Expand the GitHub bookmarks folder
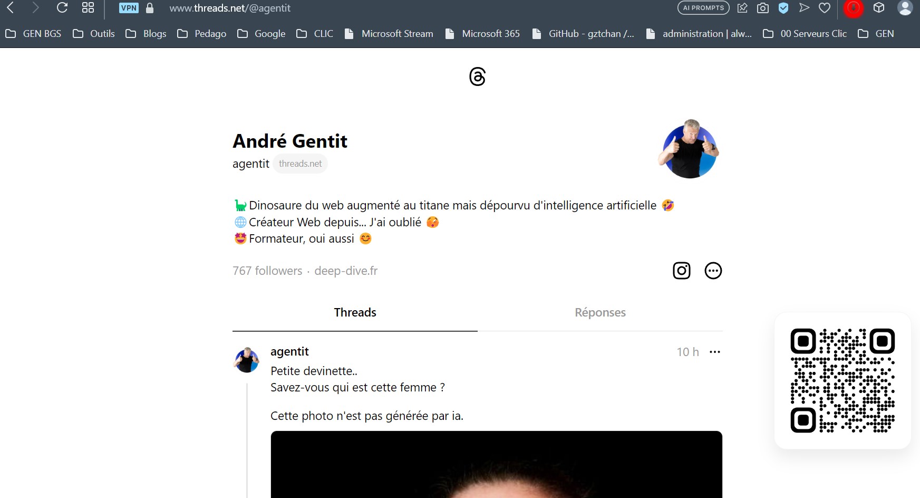This screenshot has width=920, height=498. (582, 33)
